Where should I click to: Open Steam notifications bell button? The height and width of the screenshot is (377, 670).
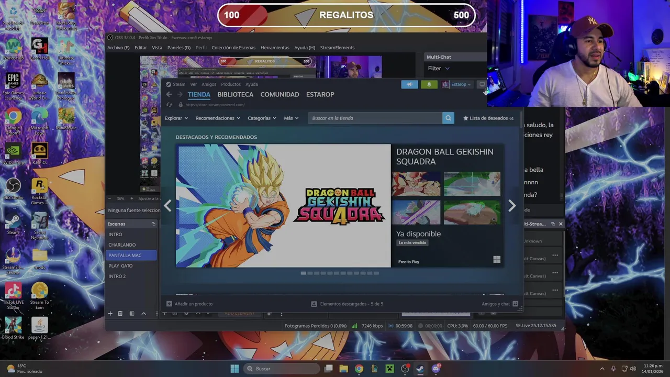point(429,84)
